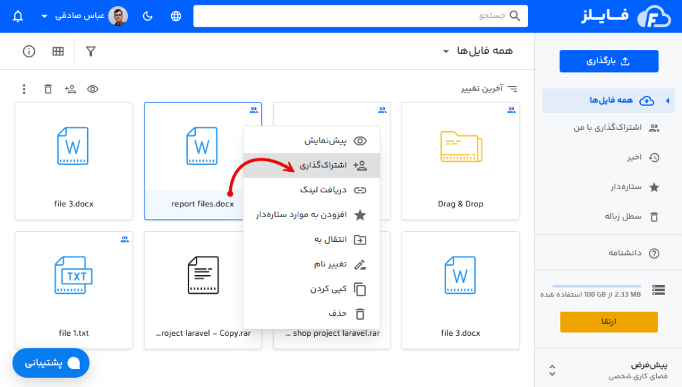682x387 pixels.
Task: Expand the پیش‌فرض workspace chevron
Action: tap(551, 368)
